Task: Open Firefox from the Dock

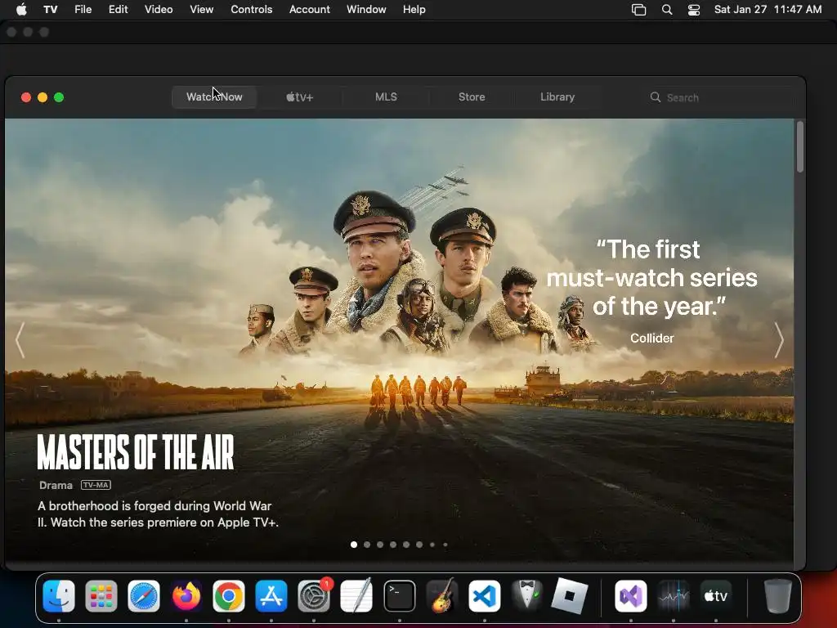Action: [x=186, y=596]
